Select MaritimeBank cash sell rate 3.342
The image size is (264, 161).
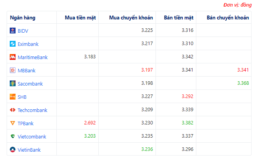tap(187, 57)
